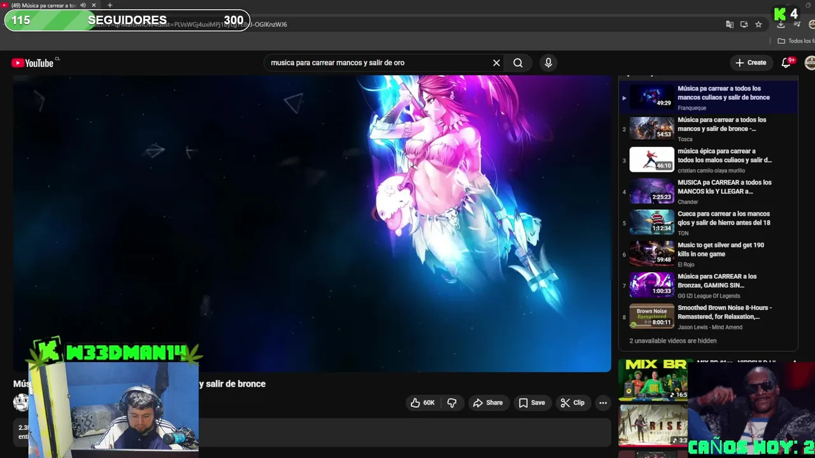Clear the YouTube search text with X
815x458 pixels.
click(x=497, y=63)
